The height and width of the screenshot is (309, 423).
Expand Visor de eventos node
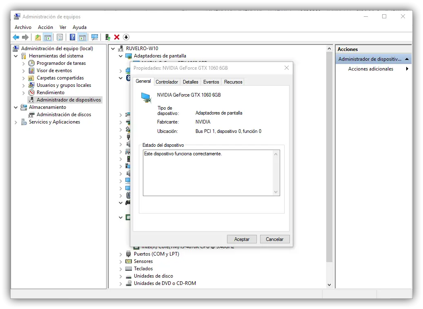pos(23,71)
